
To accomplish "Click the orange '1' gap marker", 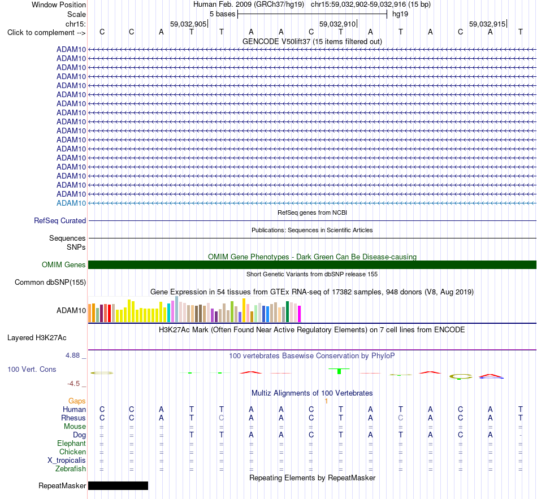I will click(326, 401).
